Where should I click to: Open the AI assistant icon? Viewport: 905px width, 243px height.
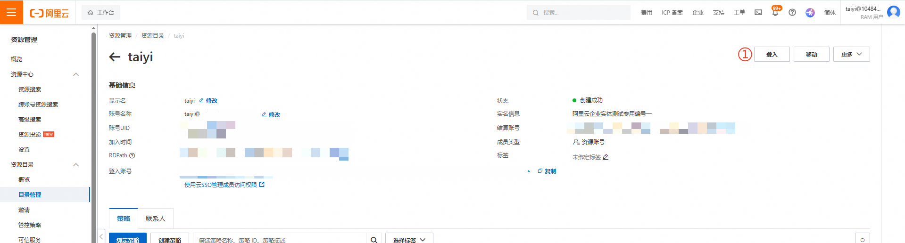tap(810, 13)
